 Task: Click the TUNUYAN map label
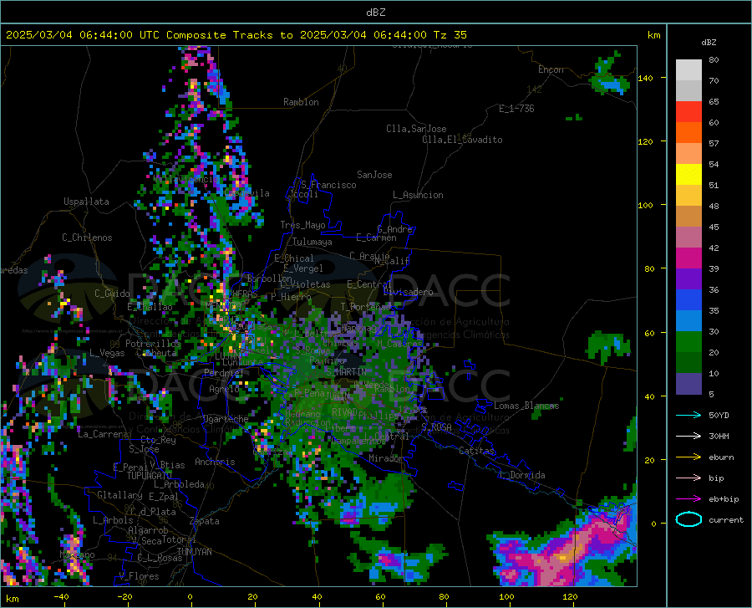tap(194, 552)
